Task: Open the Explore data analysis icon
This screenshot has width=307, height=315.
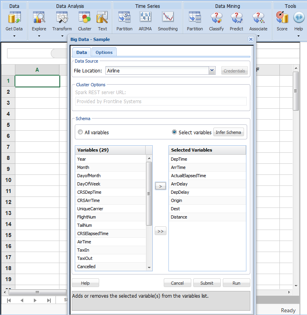Action: [x=39, y=17]
